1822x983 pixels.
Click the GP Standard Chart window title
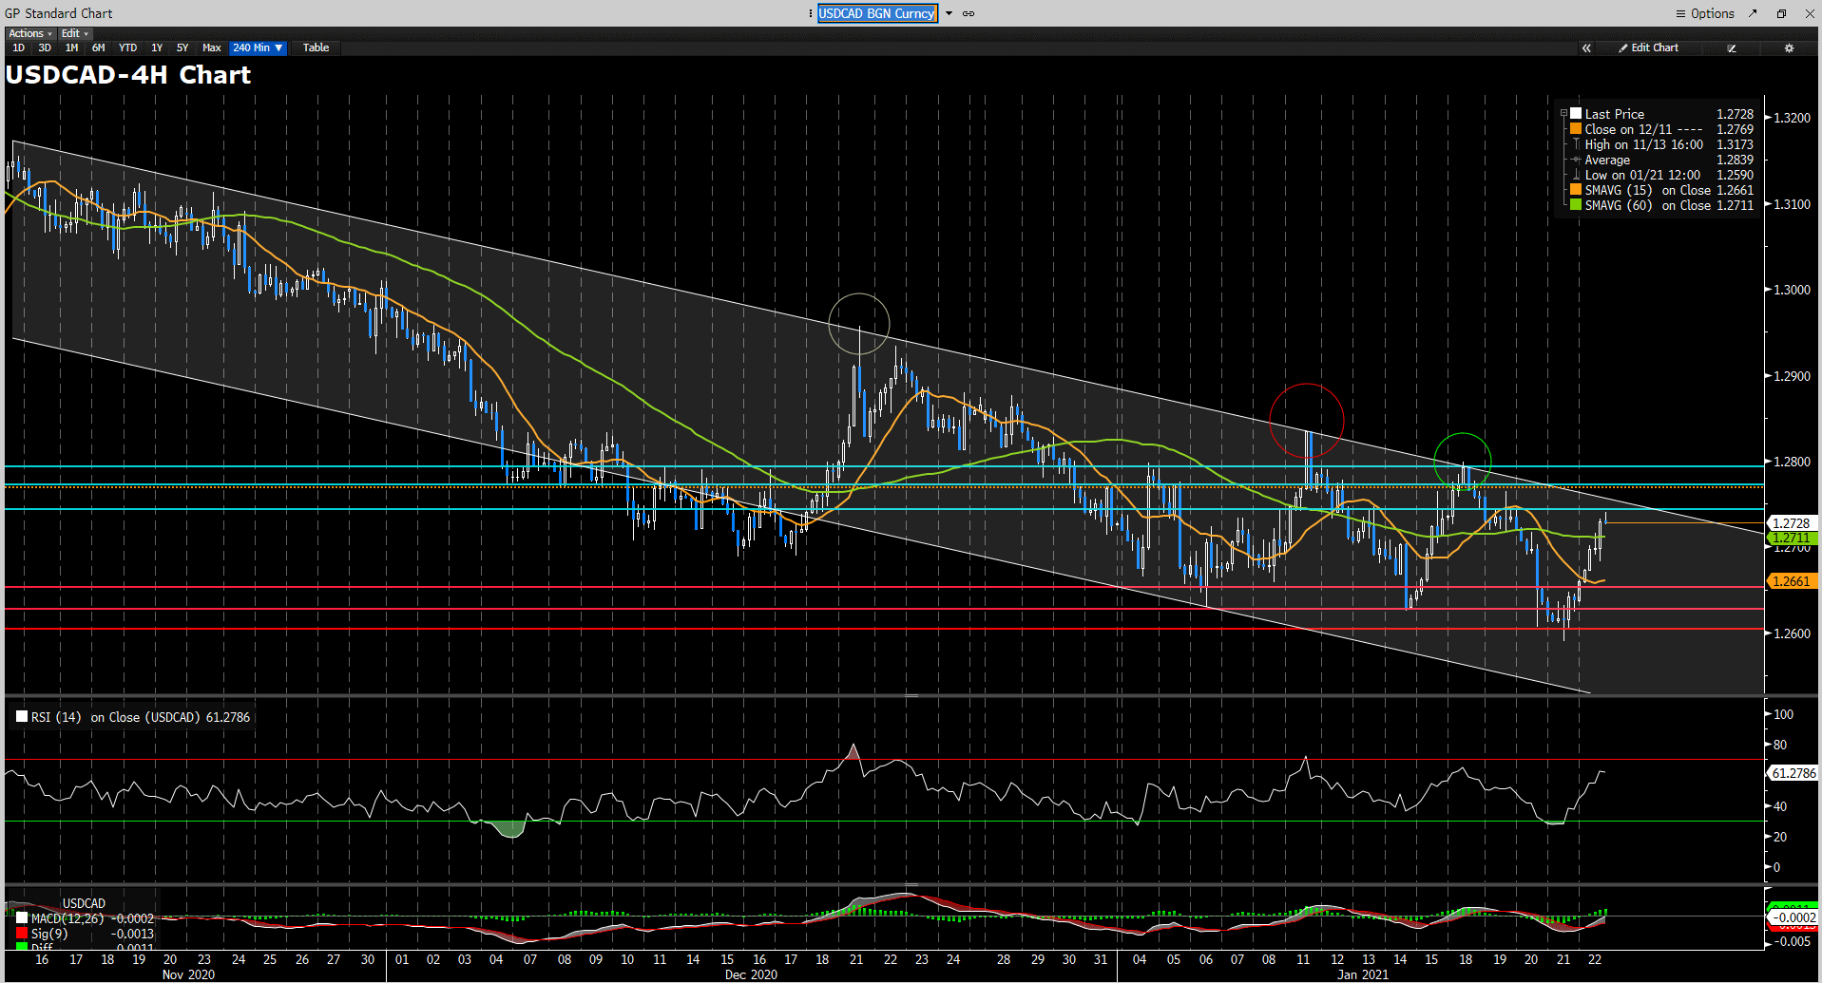click(x=58, y=13)
